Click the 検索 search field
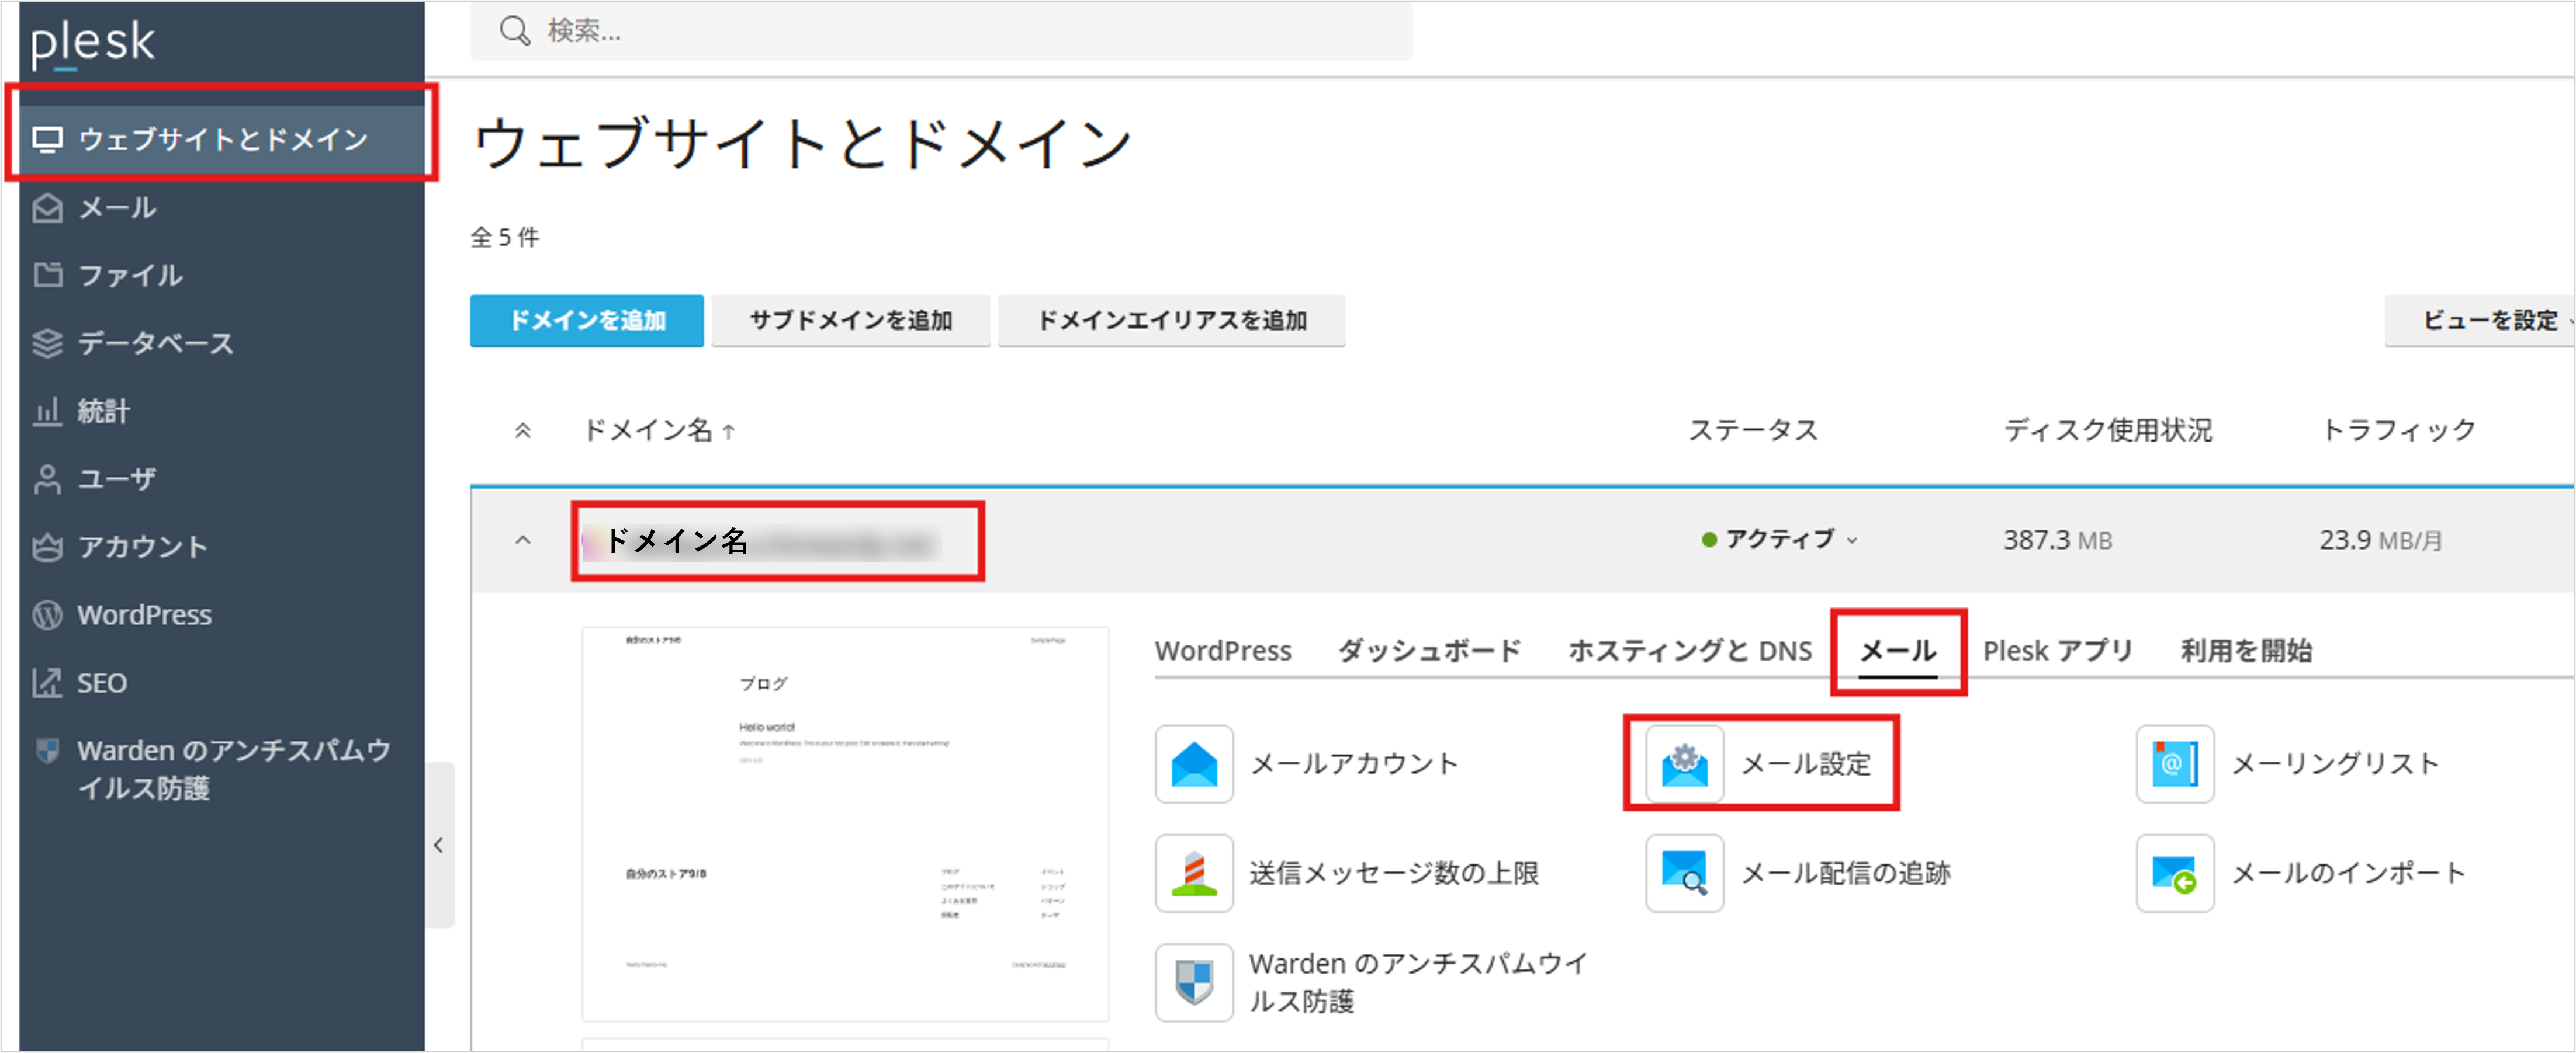2576x1053 pixels. coord(940,31)
